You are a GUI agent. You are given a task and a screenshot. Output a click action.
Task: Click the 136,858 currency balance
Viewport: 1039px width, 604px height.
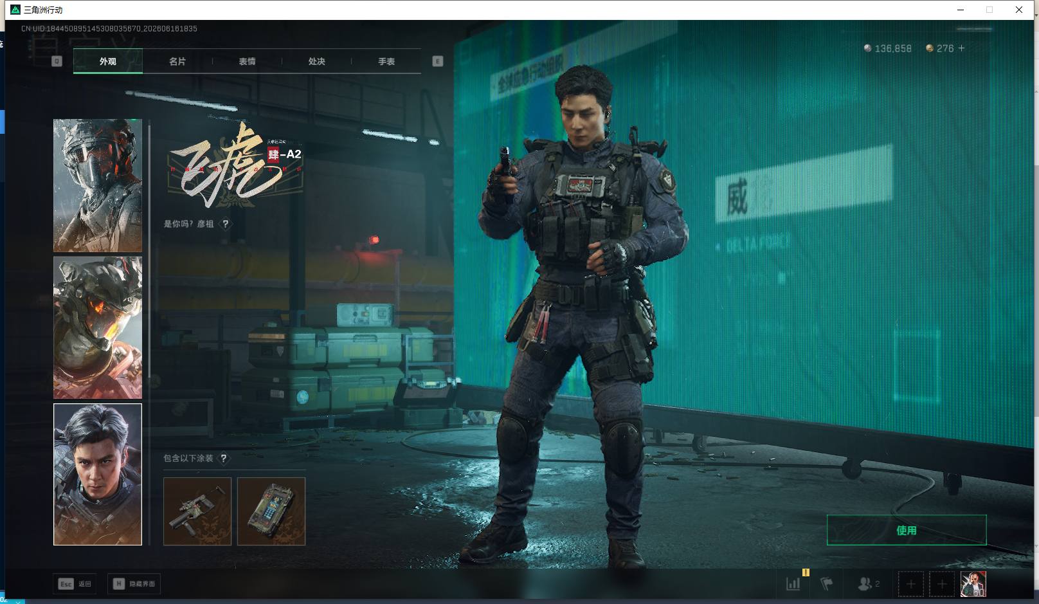point(893,49)
